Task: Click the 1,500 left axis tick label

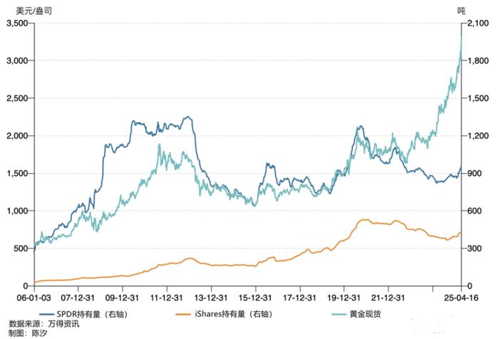Action: (x=17, y=173)
